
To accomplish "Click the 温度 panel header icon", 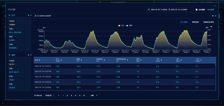I will 10,55.
